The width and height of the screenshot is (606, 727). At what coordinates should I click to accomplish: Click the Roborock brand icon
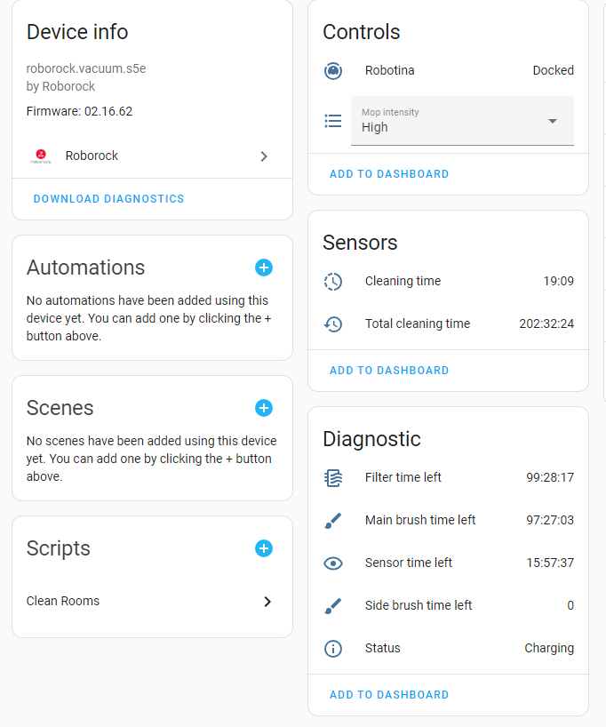pos(41,156)
